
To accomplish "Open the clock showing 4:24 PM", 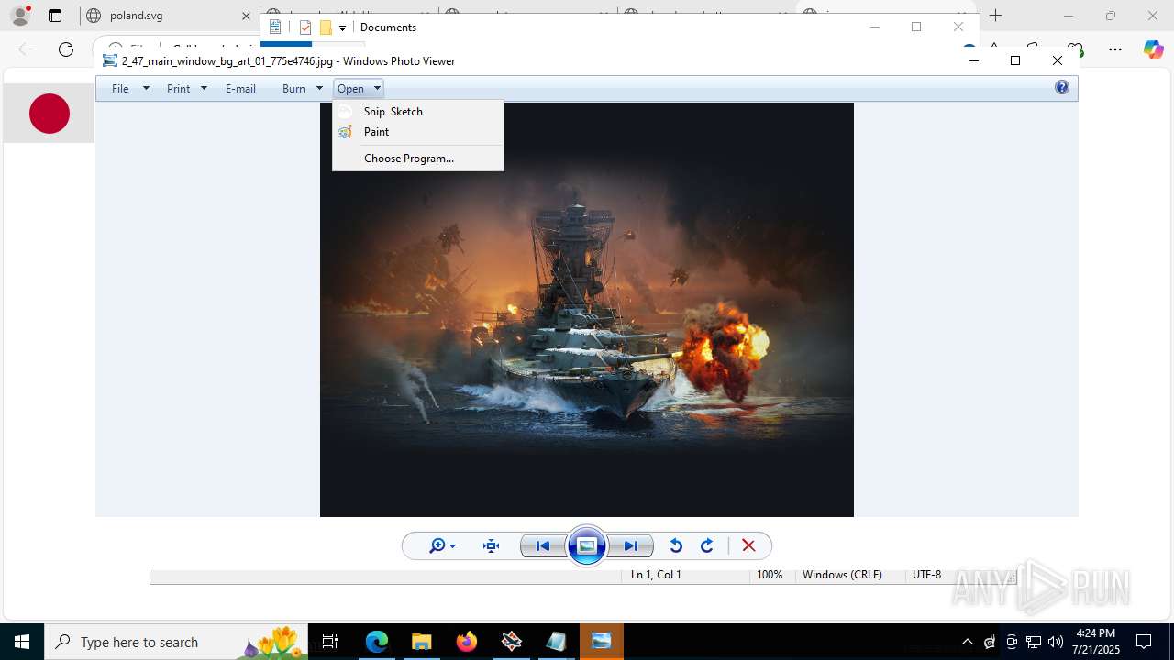I will [1095, 642].
